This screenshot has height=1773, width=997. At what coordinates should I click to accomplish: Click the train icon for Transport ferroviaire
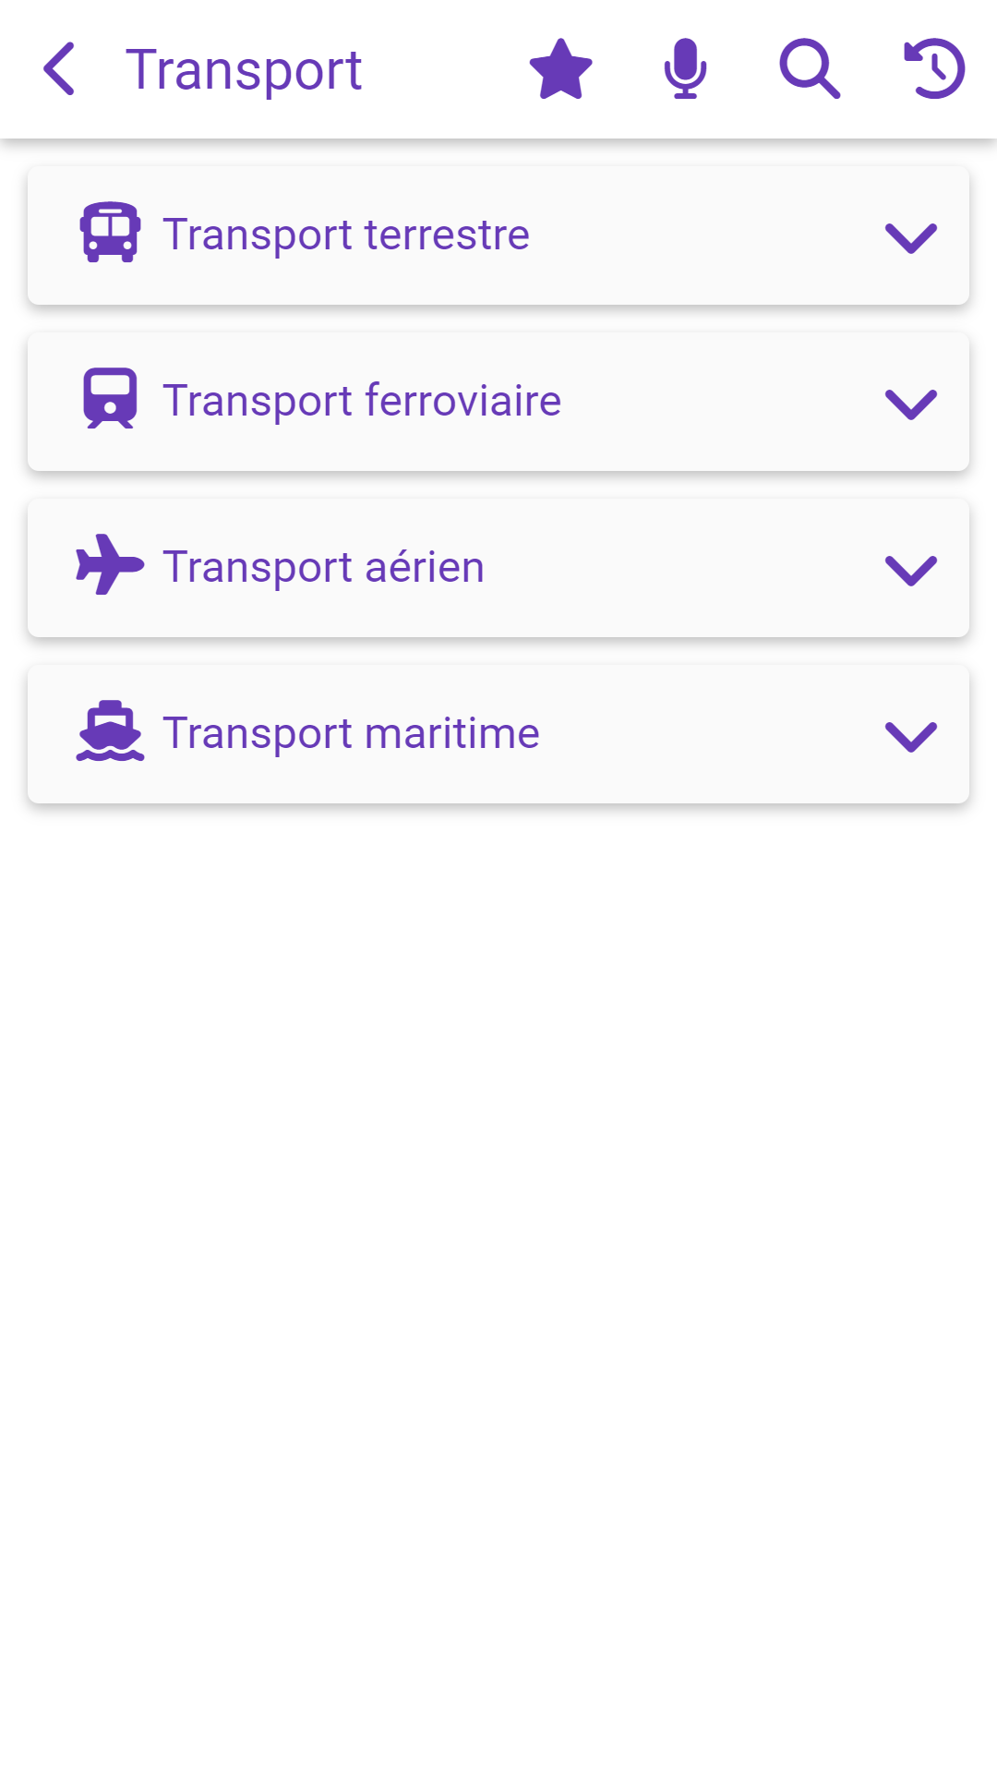click(x=110, y=399)
